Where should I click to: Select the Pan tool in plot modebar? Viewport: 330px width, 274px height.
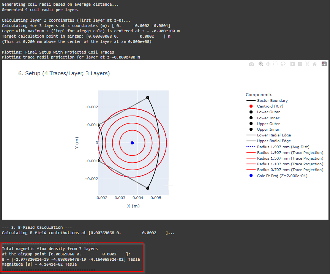click(268, 64)
